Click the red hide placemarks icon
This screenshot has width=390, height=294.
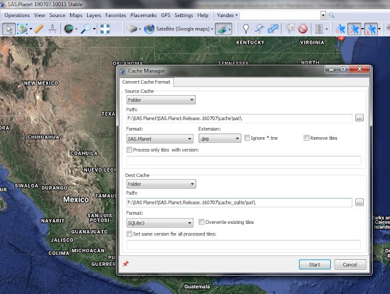tap(303, 29)
